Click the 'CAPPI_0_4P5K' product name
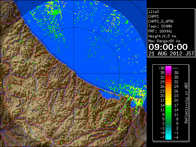This screenshot has height=147, width=196. [x=161, y=21]
